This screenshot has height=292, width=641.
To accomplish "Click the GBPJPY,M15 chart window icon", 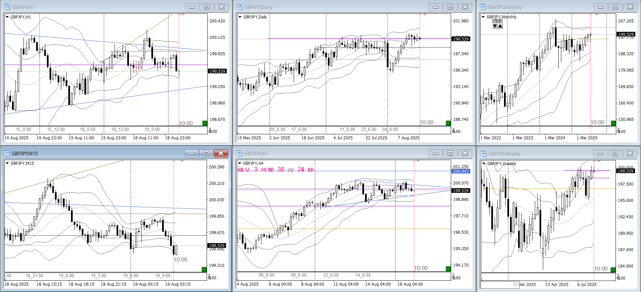I will tap(7, 153).
